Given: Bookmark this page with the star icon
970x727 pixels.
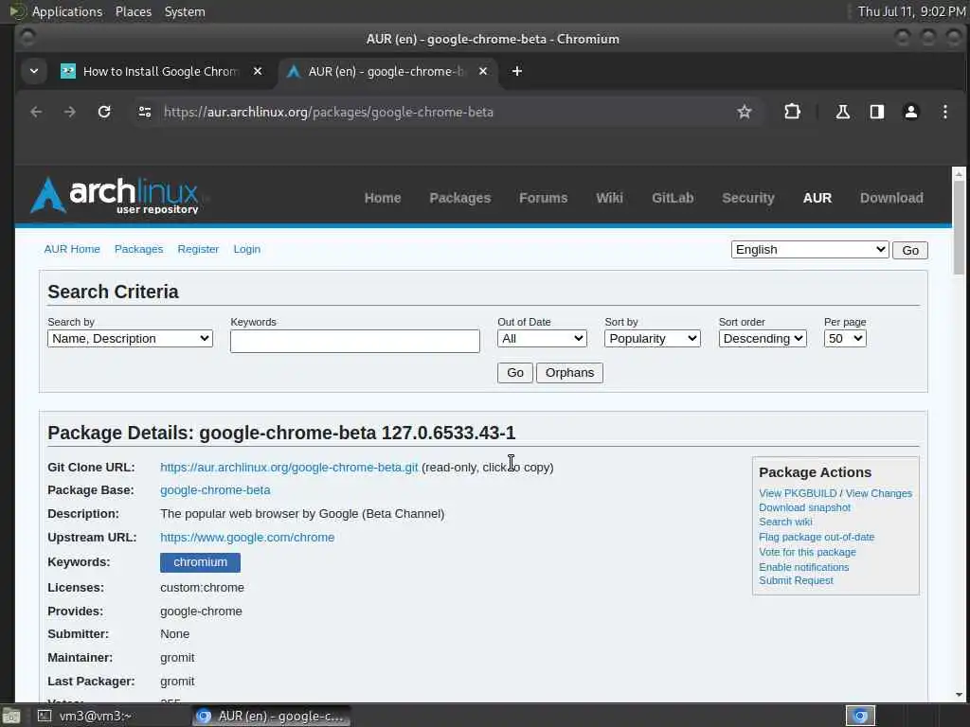Looking at the screenshot, I should pos(745,112).
